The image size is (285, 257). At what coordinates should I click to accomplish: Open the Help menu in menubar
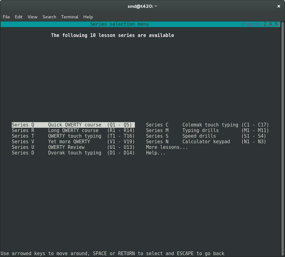click(x=88, y=17)
